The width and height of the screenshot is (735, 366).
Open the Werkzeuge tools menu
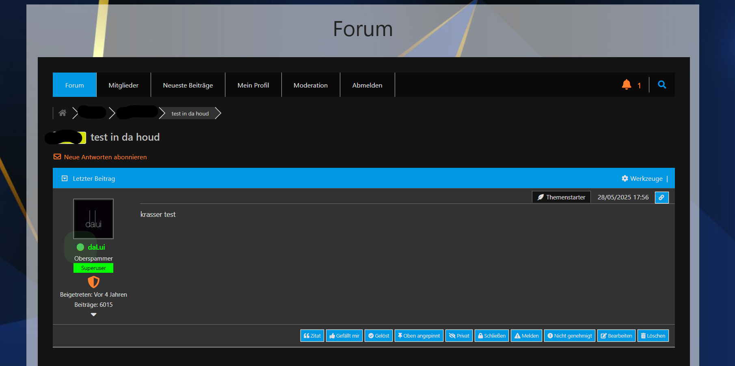pyautogui.click(x=646, y=178)
